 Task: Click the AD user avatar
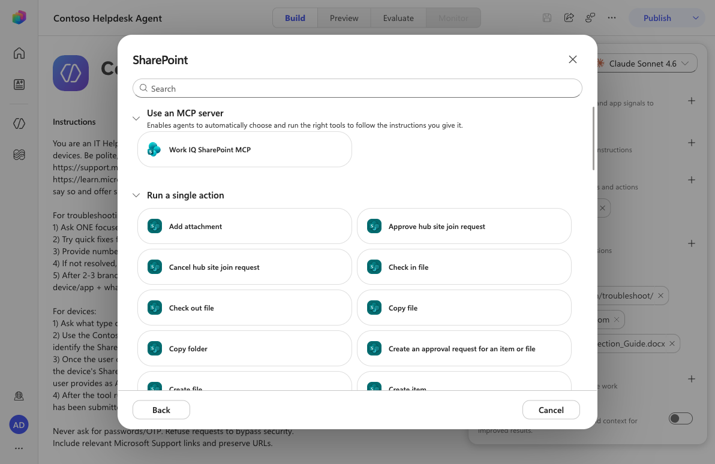19,425
